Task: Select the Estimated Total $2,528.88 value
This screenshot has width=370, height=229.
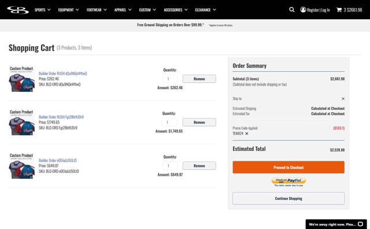Action: tap(337, 150)
